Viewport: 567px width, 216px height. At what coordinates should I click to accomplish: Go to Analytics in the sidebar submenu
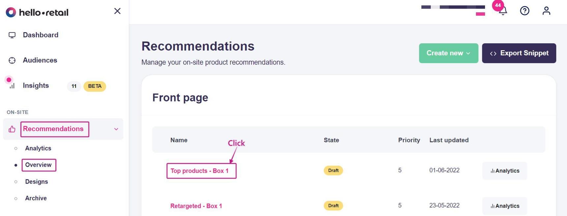[x=38, y=148]
